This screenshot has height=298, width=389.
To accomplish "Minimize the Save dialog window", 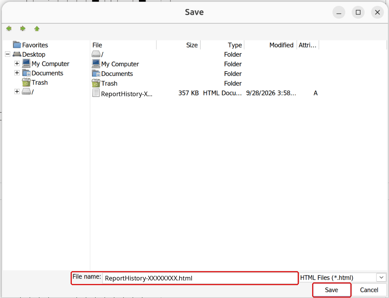I will [x=339, y=12].
